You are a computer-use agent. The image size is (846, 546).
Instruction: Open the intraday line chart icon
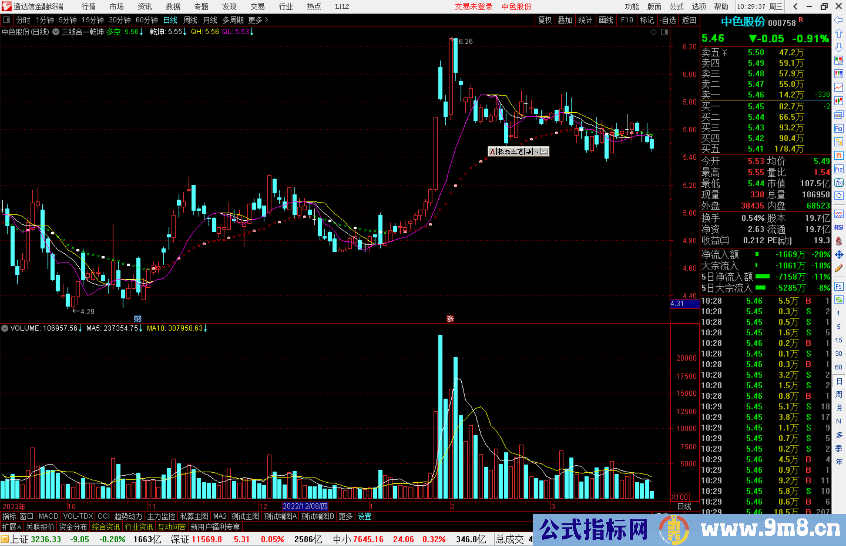[839, 87]
